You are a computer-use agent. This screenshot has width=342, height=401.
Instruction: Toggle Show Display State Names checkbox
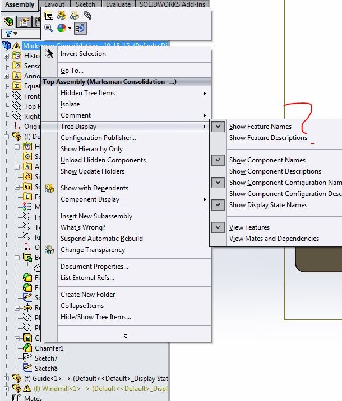coord(218,205)
